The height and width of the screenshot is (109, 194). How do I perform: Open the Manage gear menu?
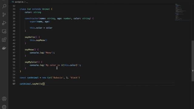tap(4, 107)
